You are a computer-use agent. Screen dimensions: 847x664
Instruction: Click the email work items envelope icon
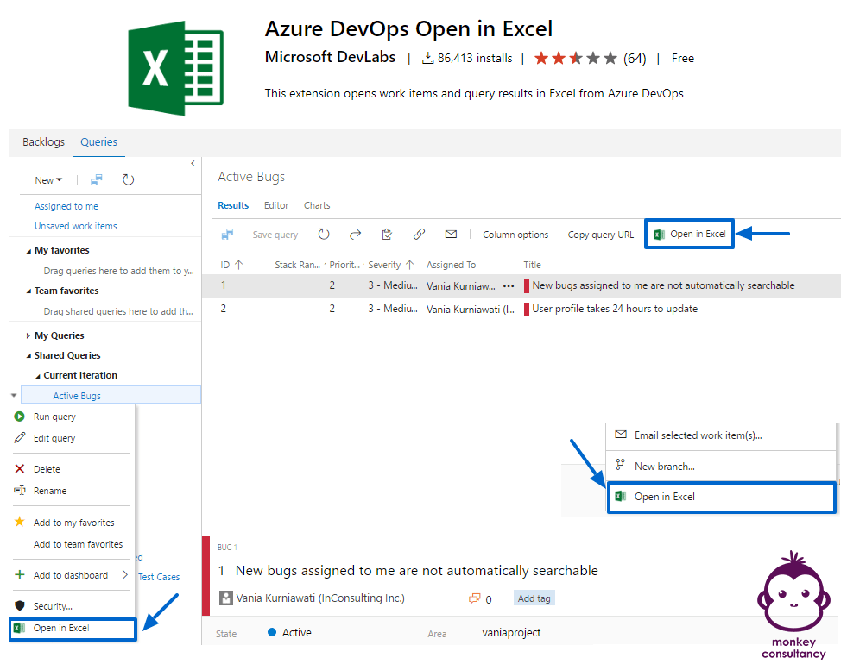(450, 234)
